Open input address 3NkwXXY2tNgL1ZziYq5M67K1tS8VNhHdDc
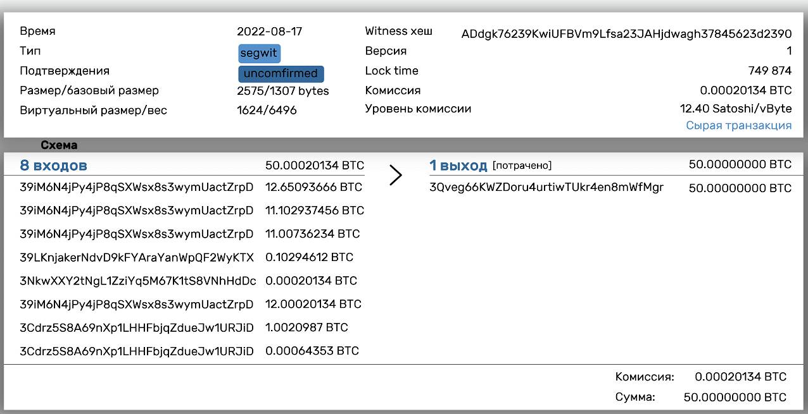The image size is (808, 414). tap(138, 281)
